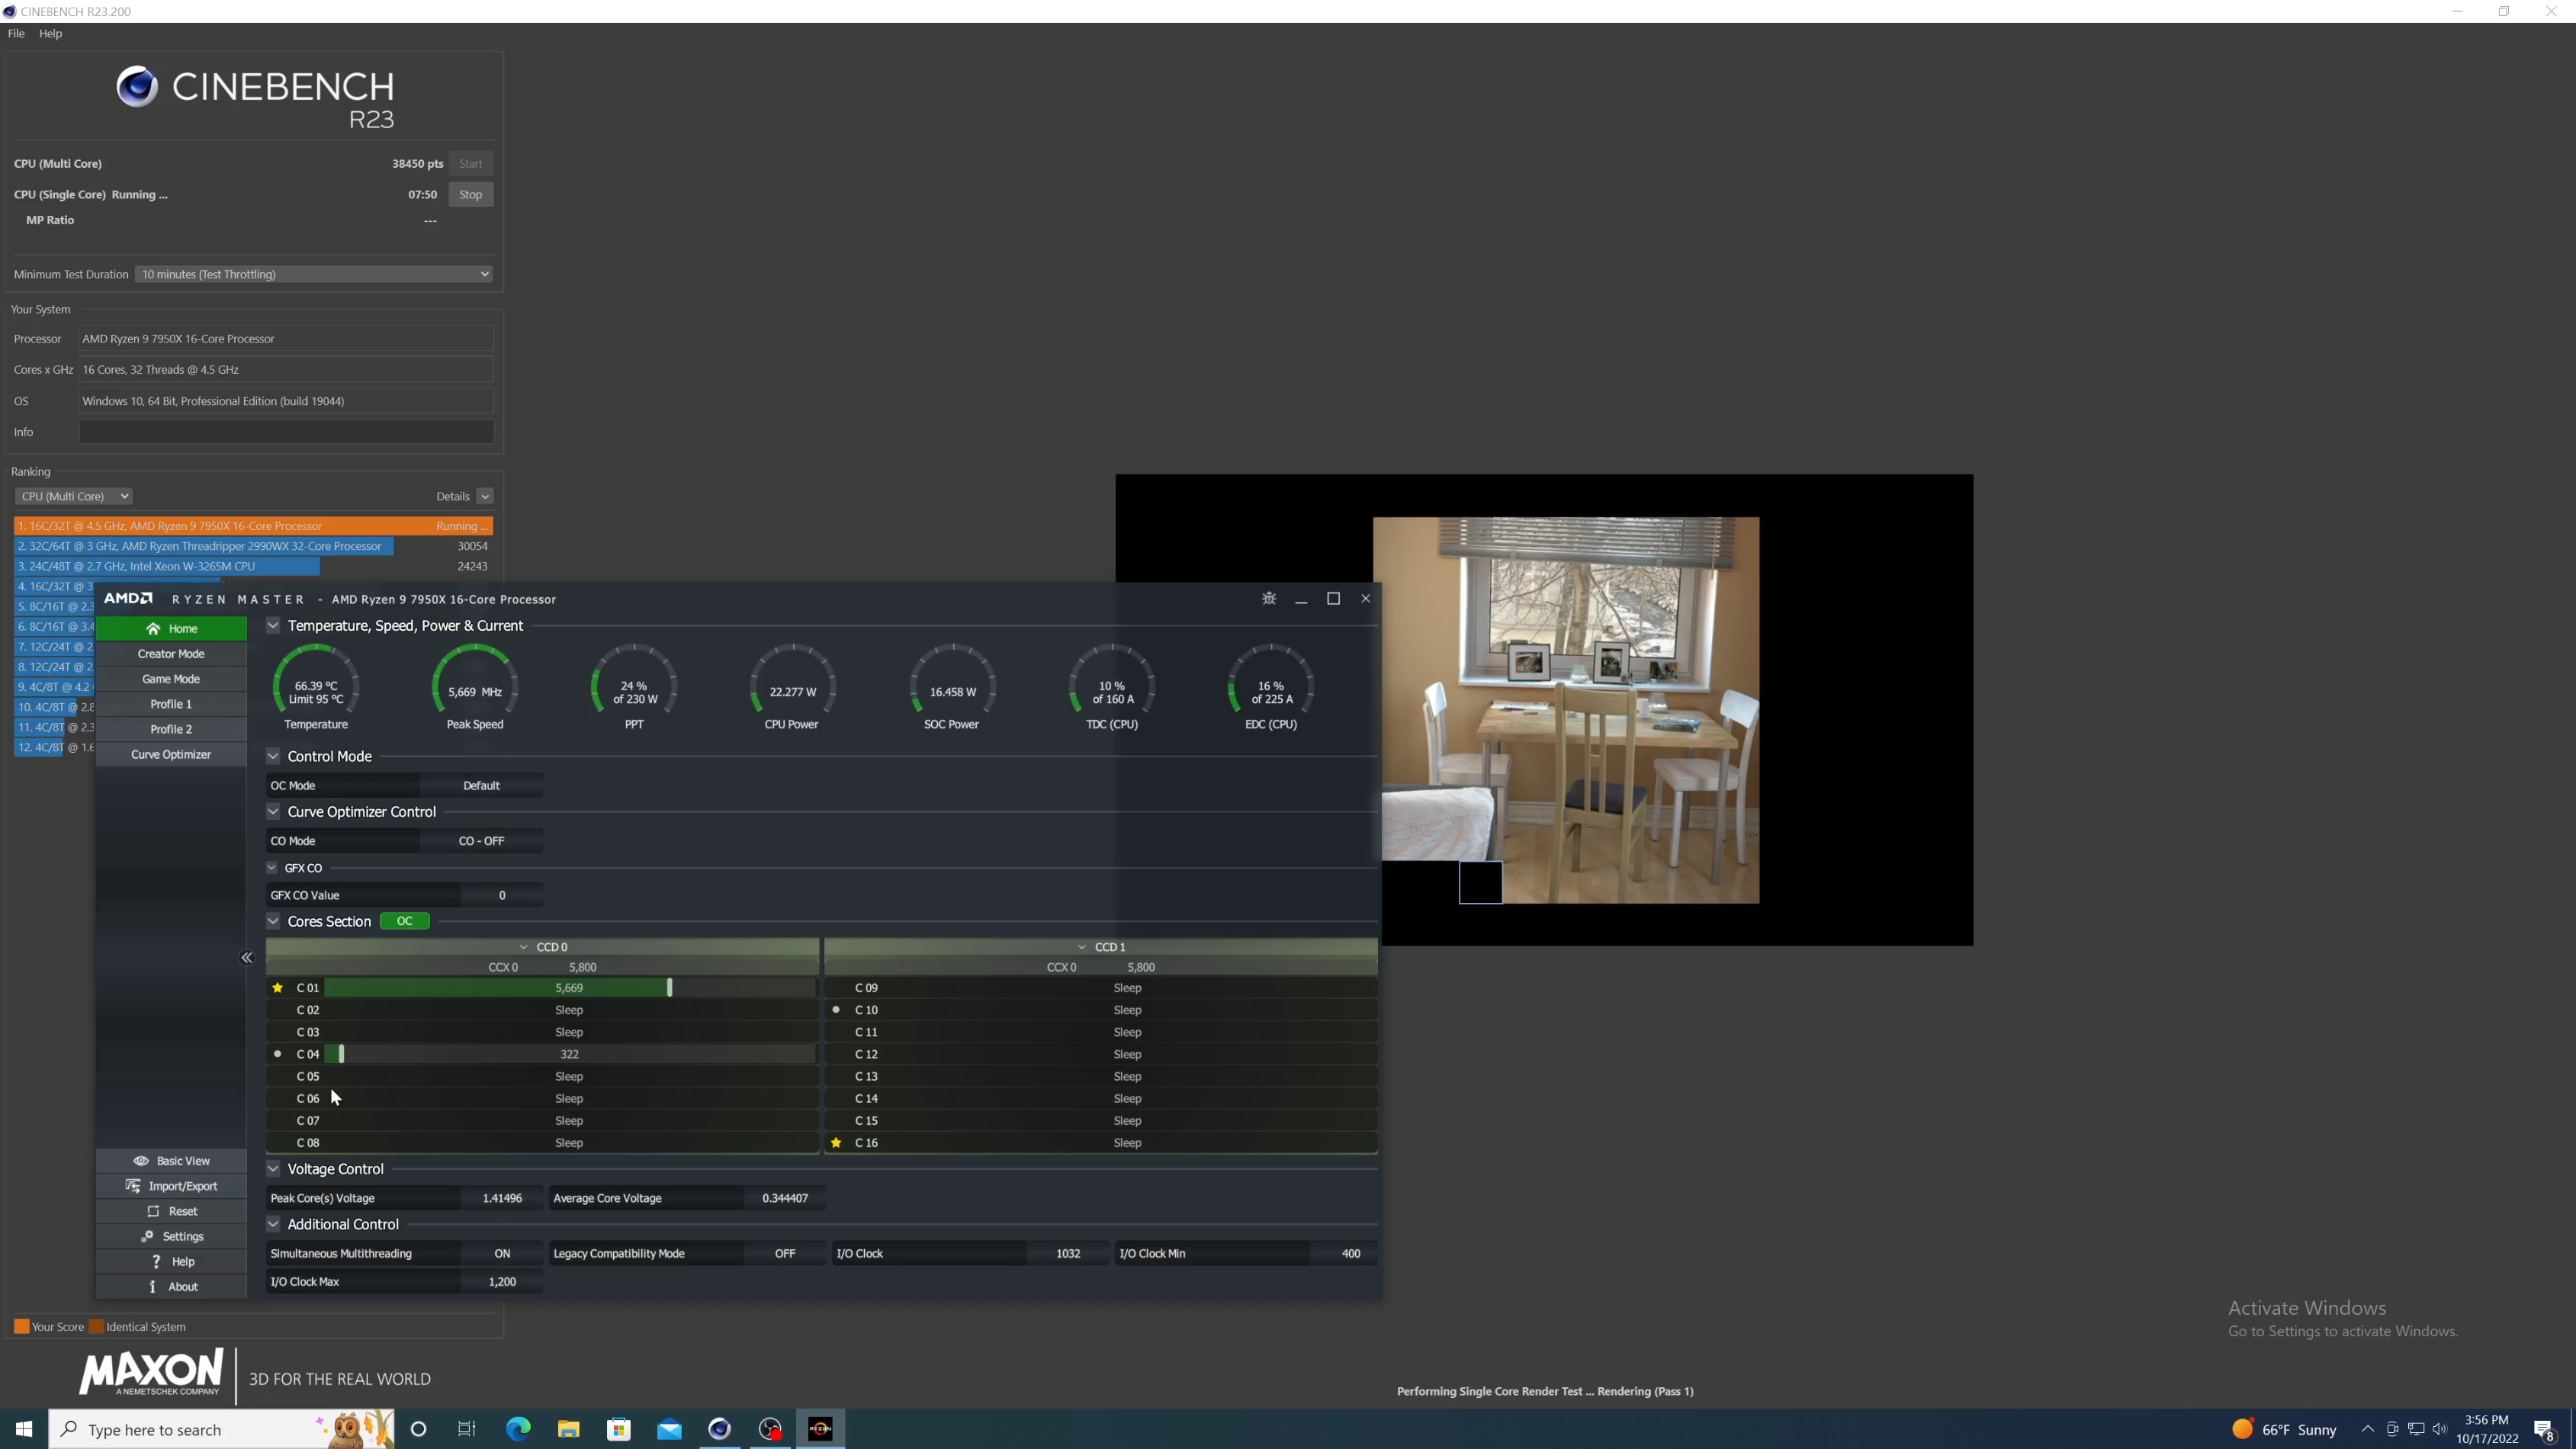Stop the CPU Single Core test
This screenshot has width=2576, height=1449.
pyautogui.click(x=471, y=194)
